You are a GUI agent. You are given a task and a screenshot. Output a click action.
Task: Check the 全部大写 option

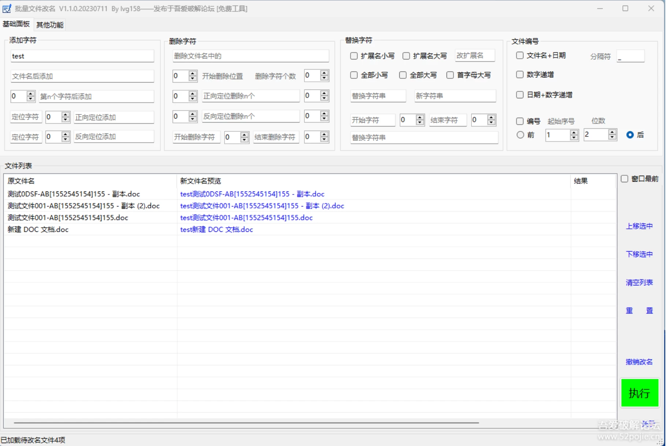pos(403,75)
